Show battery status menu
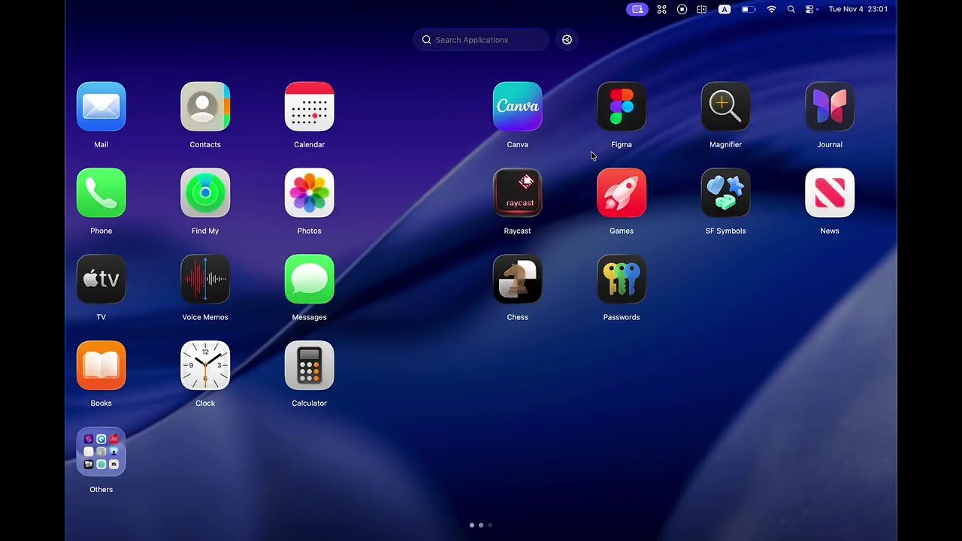This screenshot has width=962, height=541. click(x=749, y=9)
